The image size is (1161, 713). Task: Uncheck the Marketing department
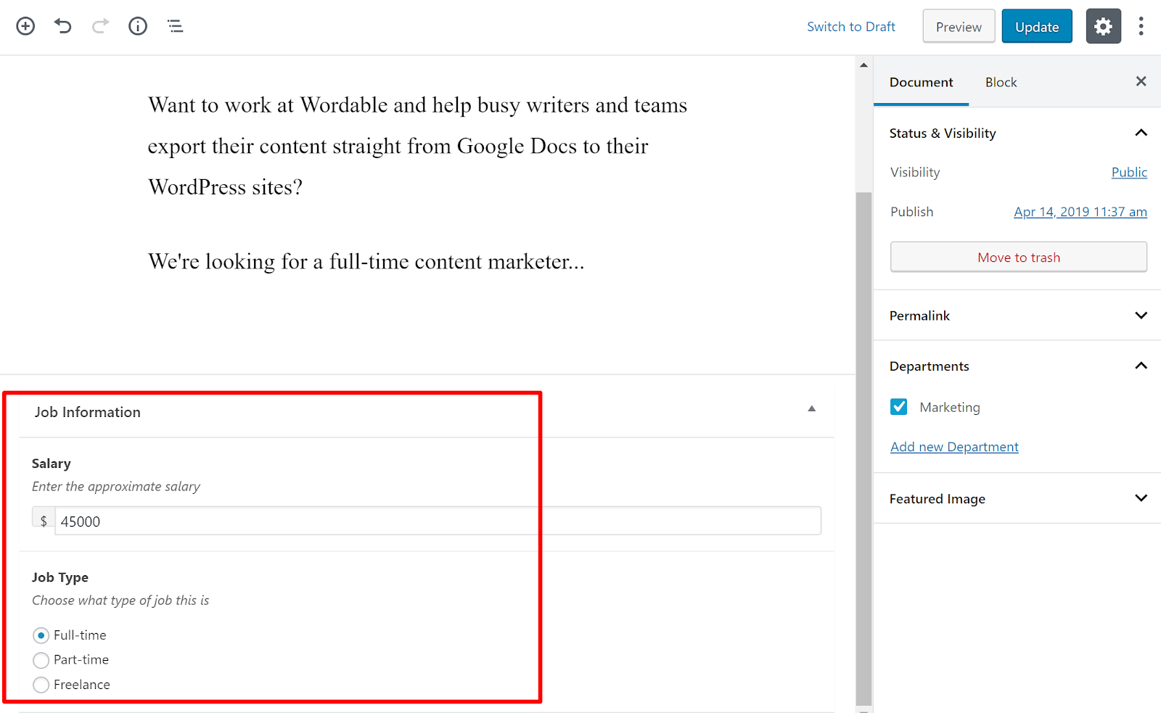coord(898,407)
